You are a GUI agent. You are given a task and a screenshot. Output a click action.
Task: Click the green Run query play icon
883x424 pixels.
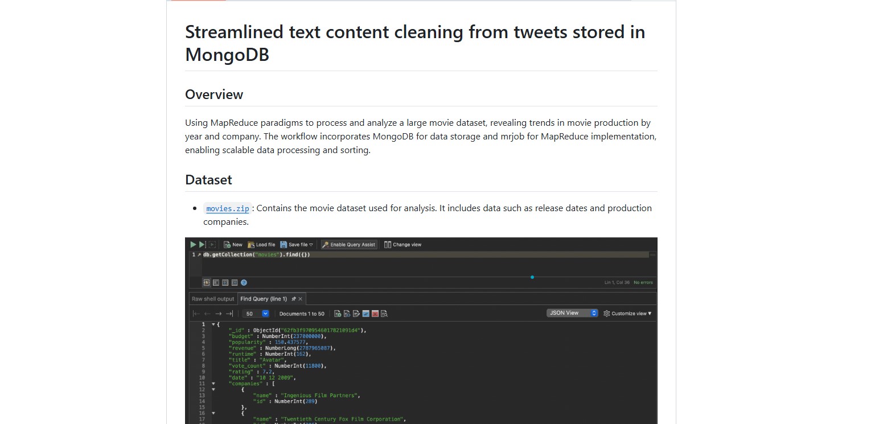point(194,245)
